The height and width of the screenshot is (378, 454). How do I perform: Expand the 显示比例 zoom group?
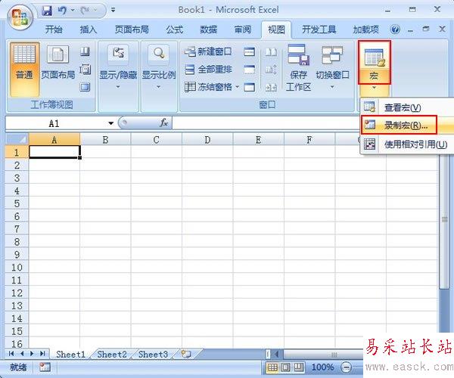159,67
